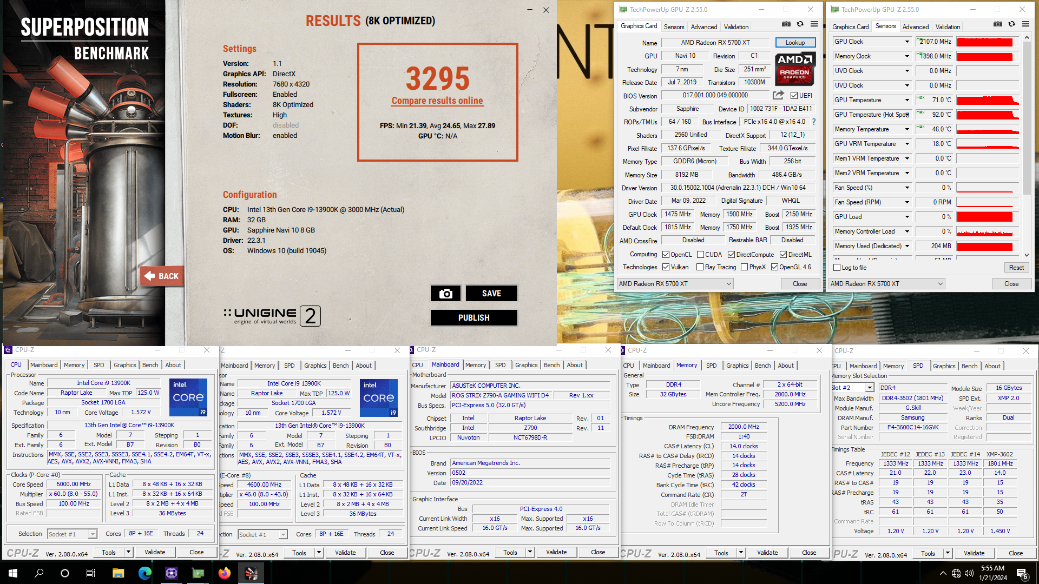This screenshot has width=1039, height=584.
Task: Open Microsoft Edge from the taskbar
Action: coord(144,573)
